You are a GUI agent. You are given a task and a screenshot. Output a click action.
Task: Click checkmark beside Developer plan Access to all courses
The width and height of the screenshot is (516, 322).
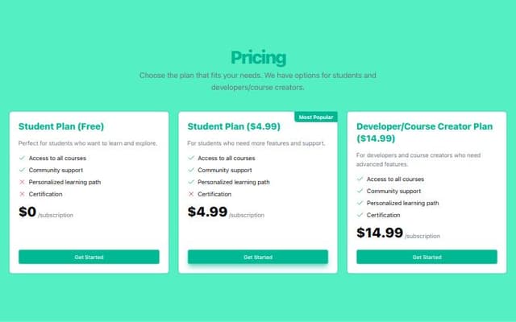point(360,179)
